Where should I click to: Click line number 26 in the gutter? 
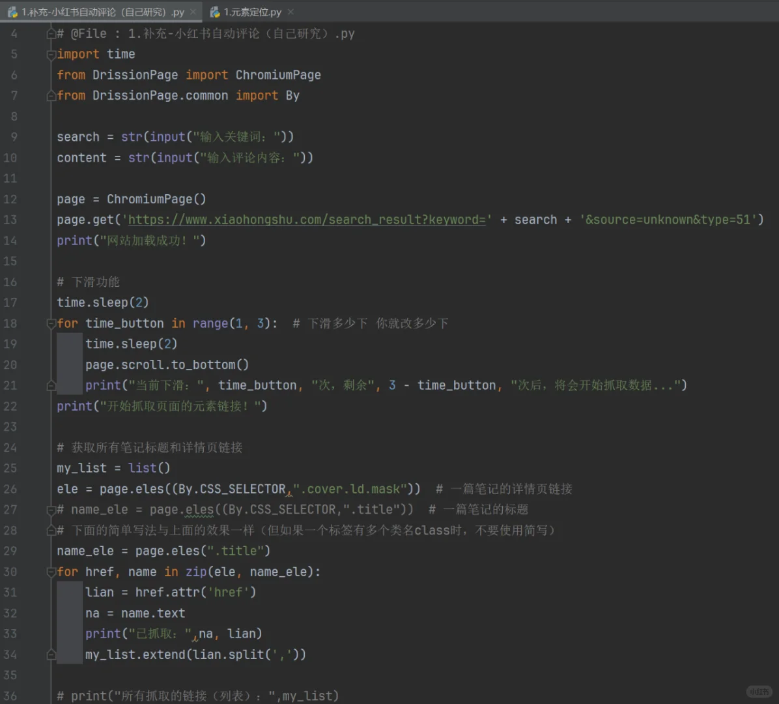tap(10, 490)
